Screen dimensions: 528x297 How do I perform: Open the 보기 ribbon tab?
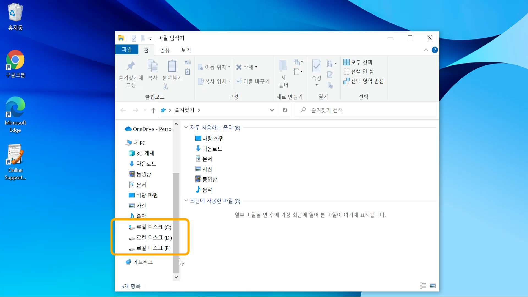(186, 50)
